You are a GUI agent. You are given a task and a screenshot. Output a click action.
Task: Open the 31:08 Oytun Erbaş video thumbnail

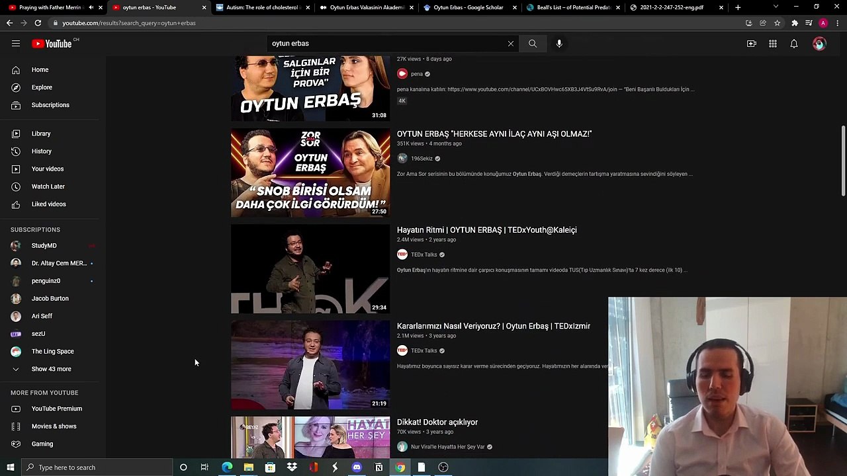click(310, 88)
